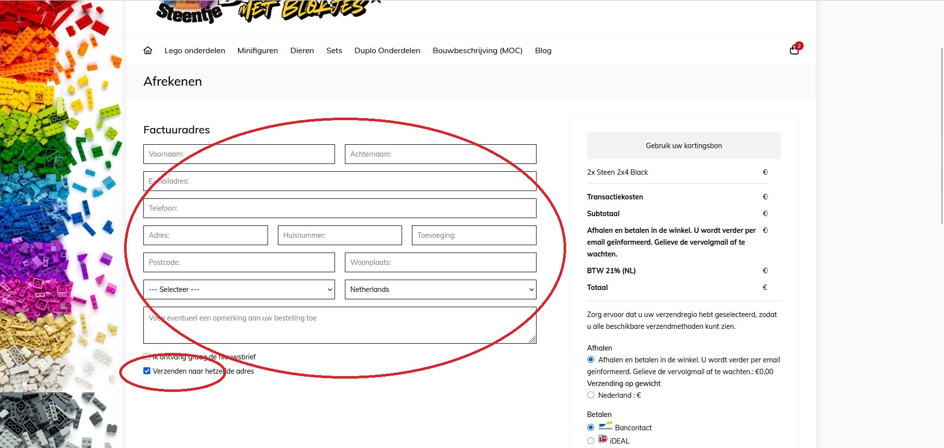Click the iDEAL payment logo
The height and width of the screenshot is (448, 944).
tap(603, 439)
